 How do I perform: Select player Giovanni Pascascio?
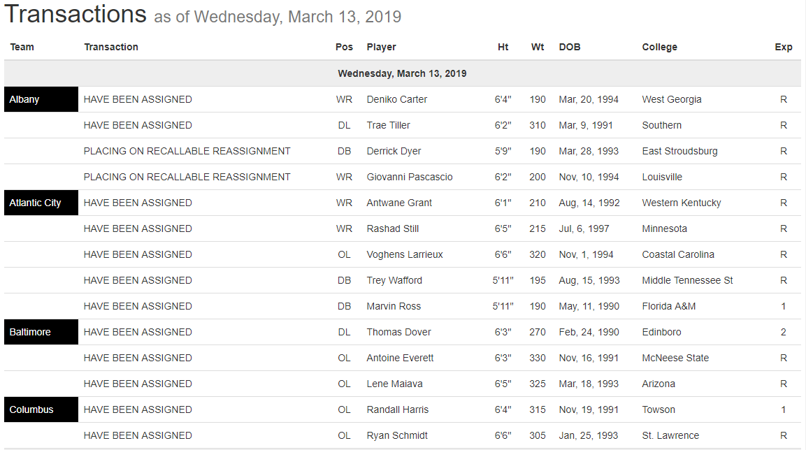pyautogui.click(x=409, y=177)
